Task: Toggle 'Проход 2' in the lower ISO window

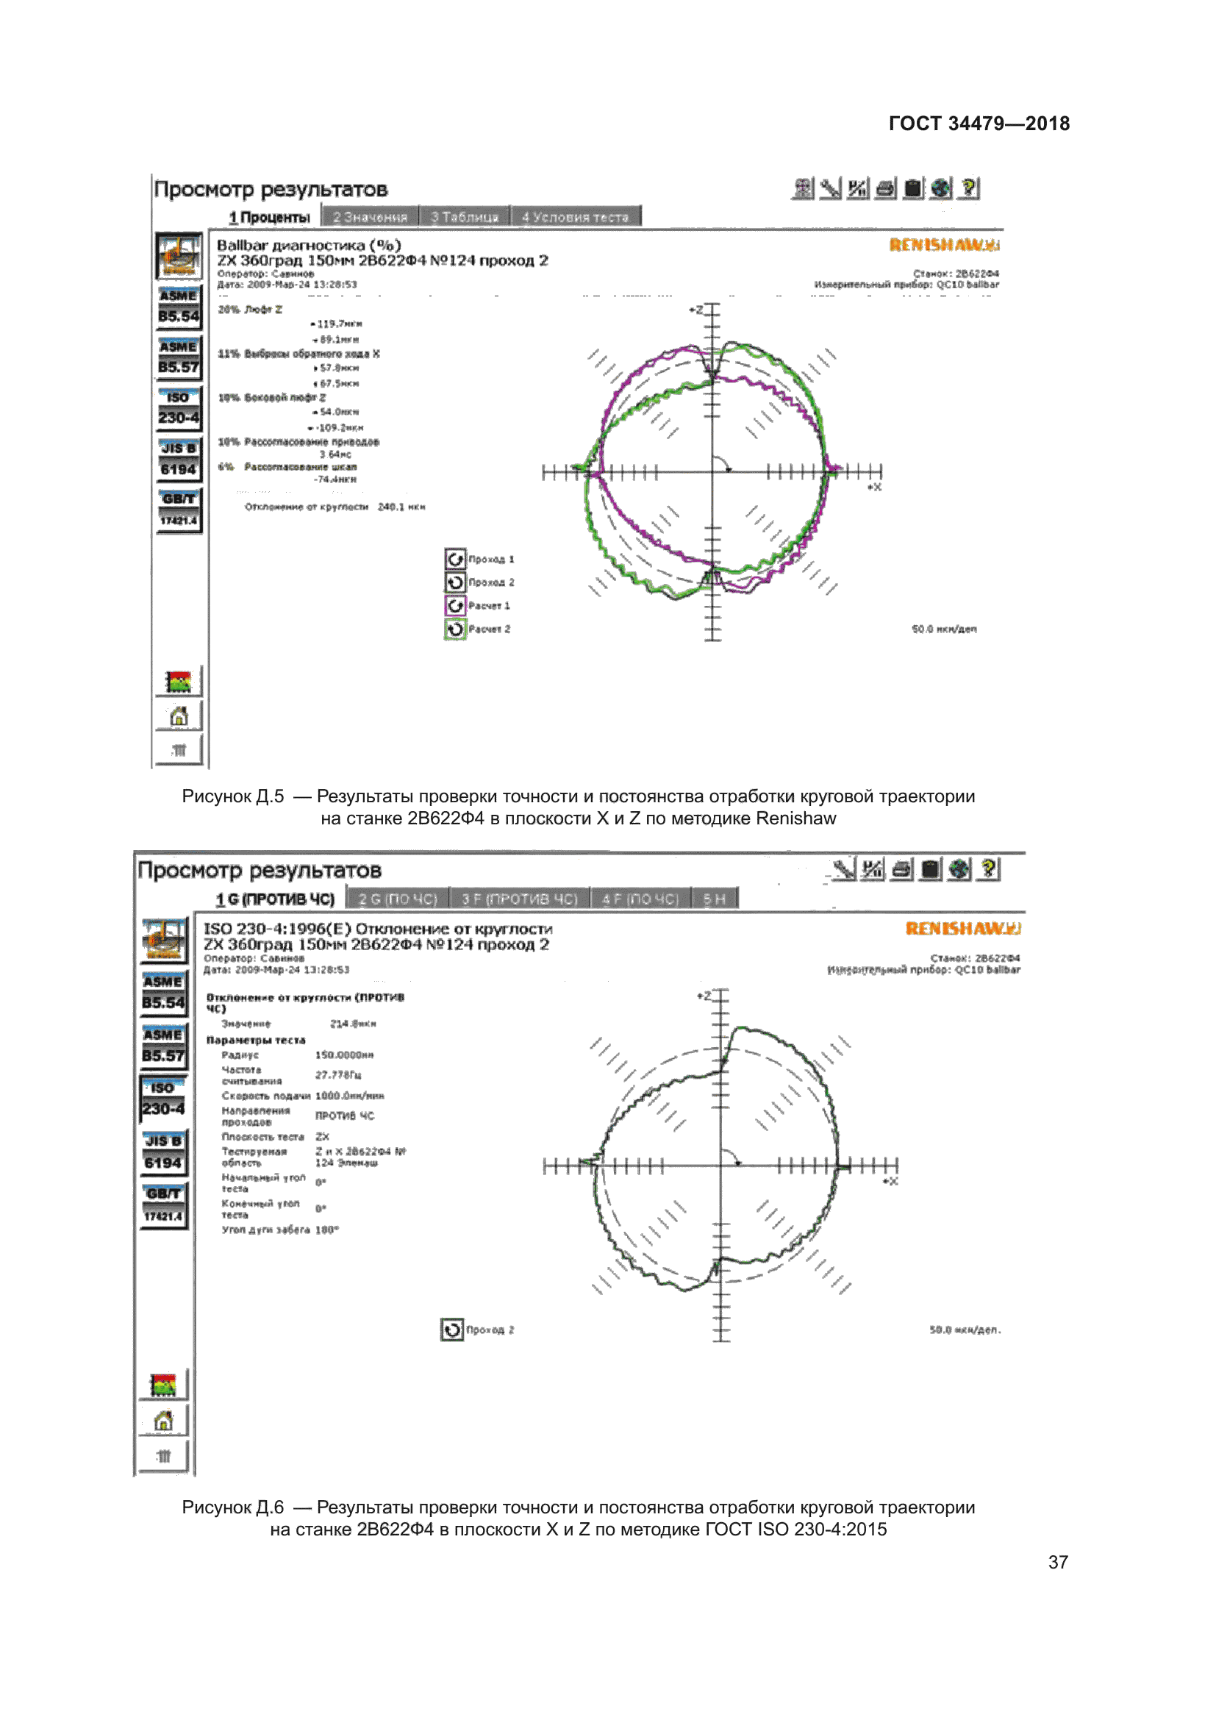Action: (451, 1330)
